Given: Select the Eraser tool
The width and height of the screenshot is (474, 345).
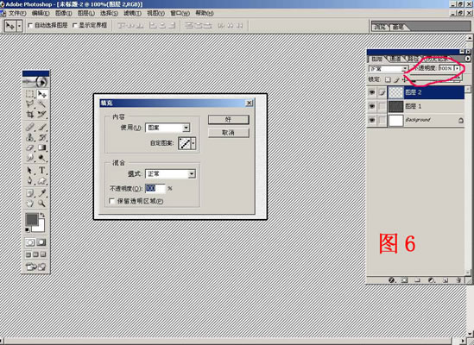Looking at the screenshot, I should coord(29,147).
